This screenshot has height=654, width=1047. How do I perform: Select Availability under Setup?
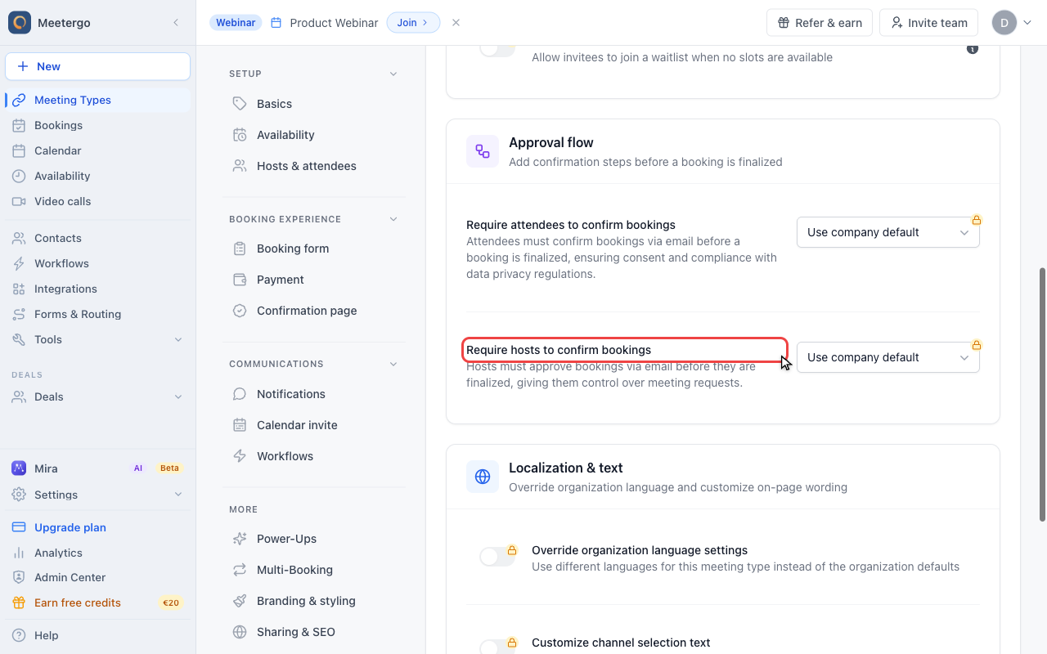(314, 135)
